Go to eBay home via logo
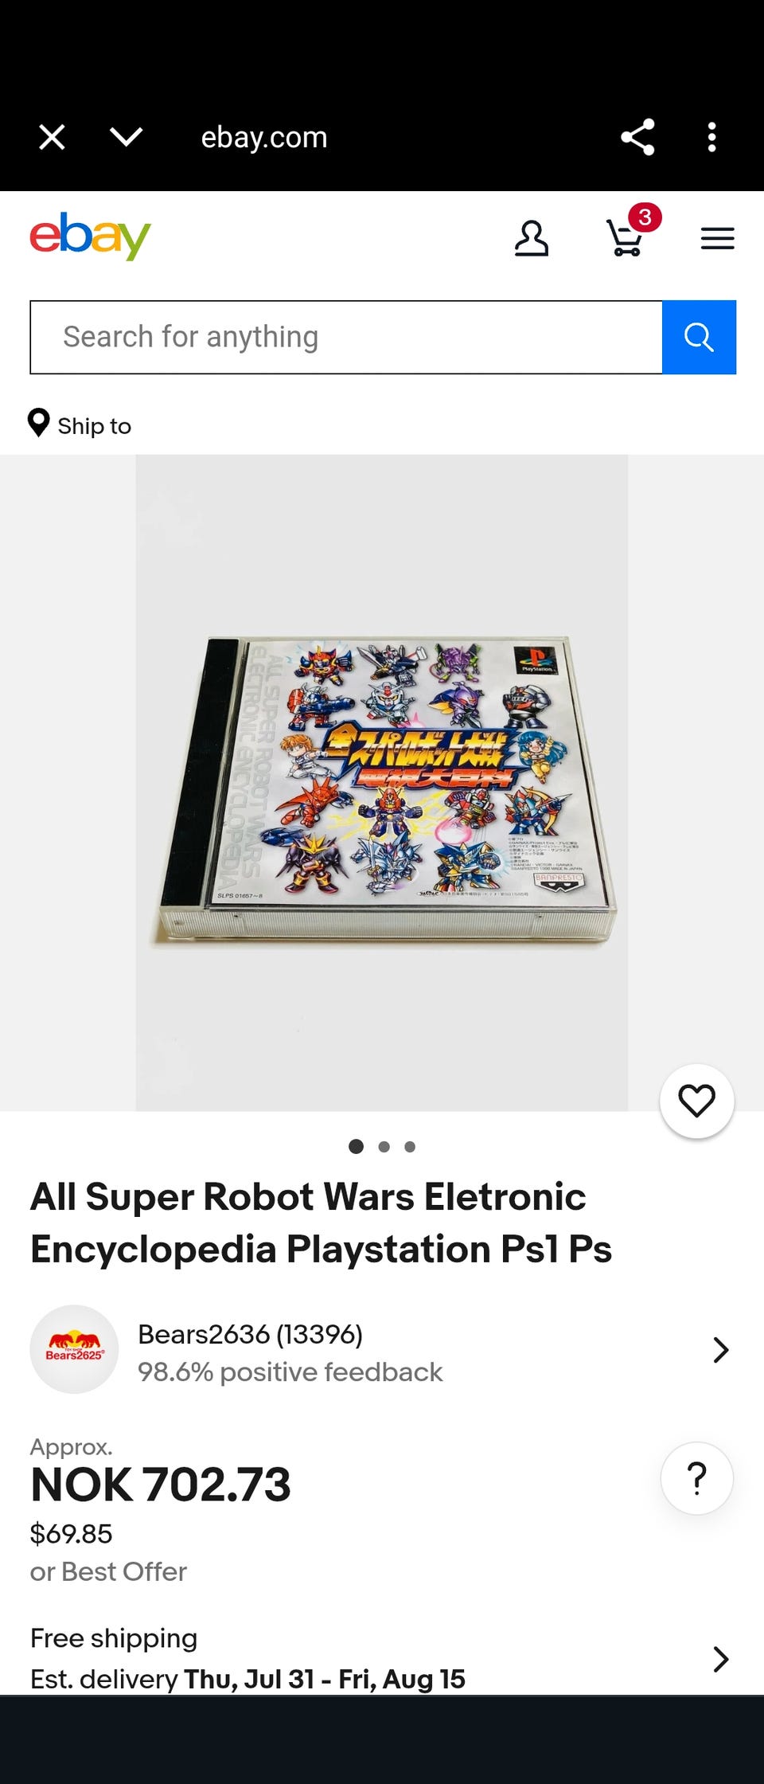Viewport: 764px width, 1784px height. click(x=90, y=236)
